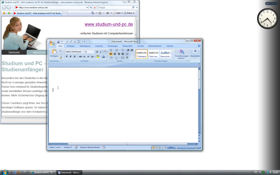
Task: Click Windows Start orb on taskbar
Action: tap(5, 172)
